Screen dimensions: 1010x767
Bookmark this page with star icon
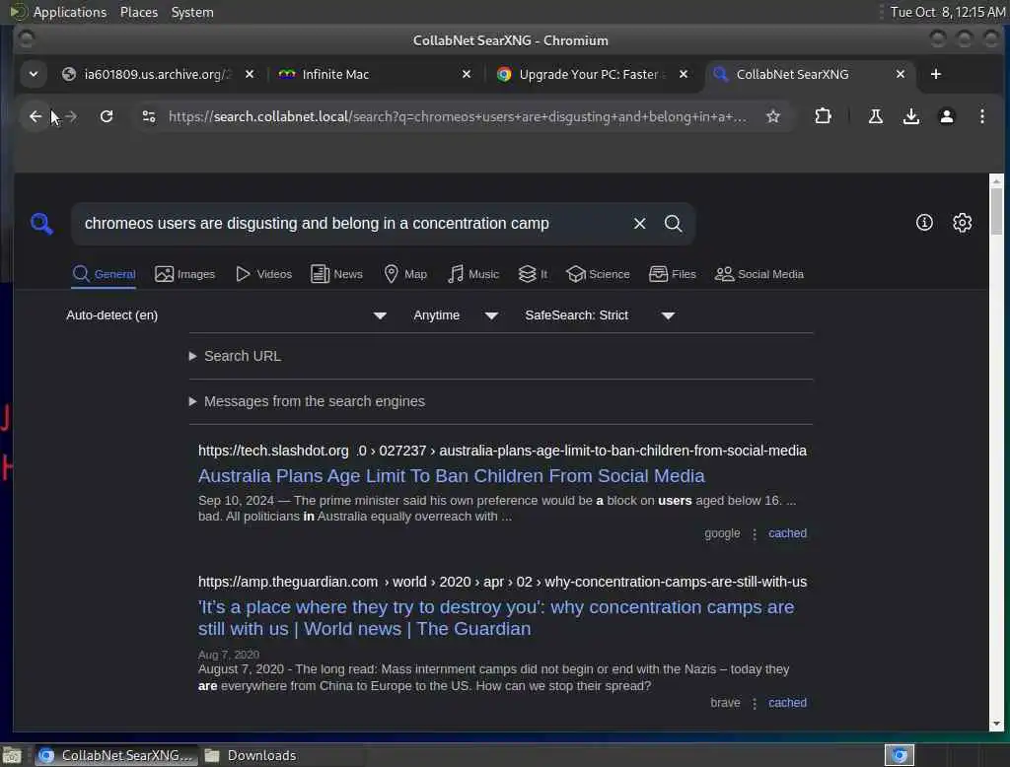773,116
